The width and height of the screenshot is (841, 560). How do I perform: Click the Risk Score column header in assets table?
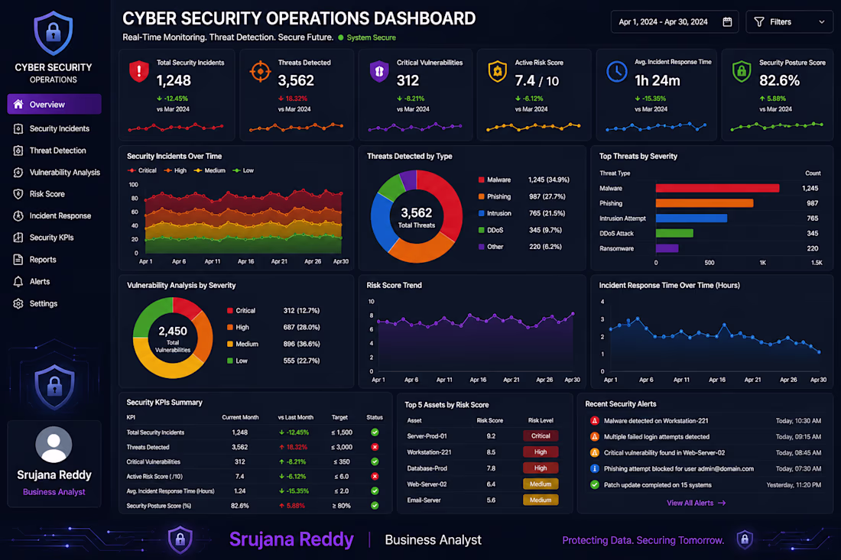(x=489, y=421)
